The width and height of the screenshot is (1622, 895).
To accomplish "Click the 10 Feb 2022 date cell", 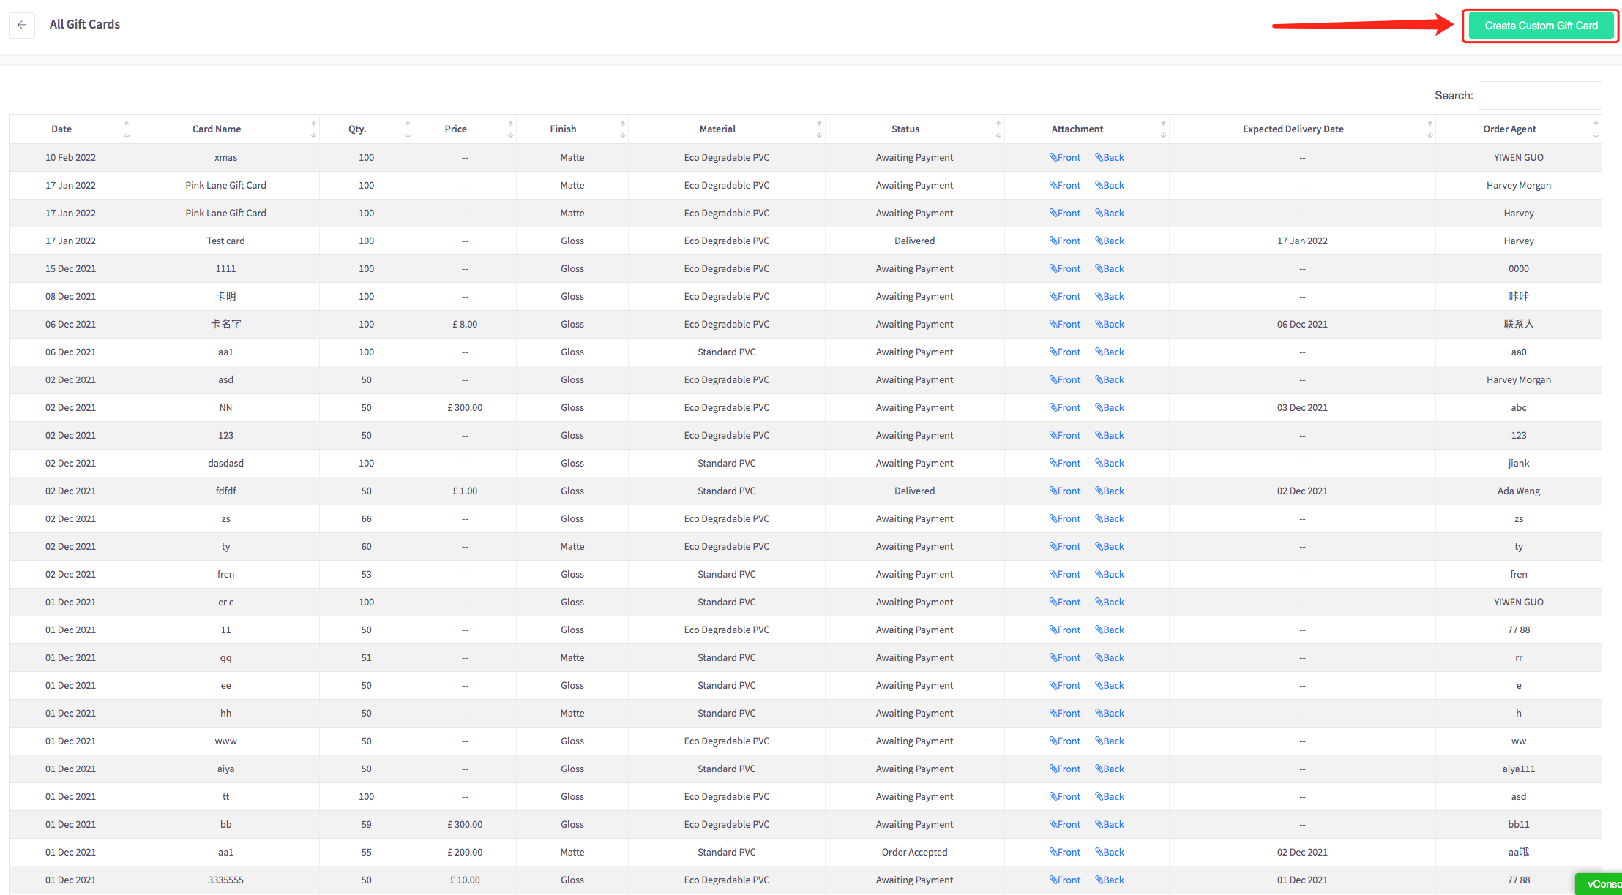I will 71,158.
